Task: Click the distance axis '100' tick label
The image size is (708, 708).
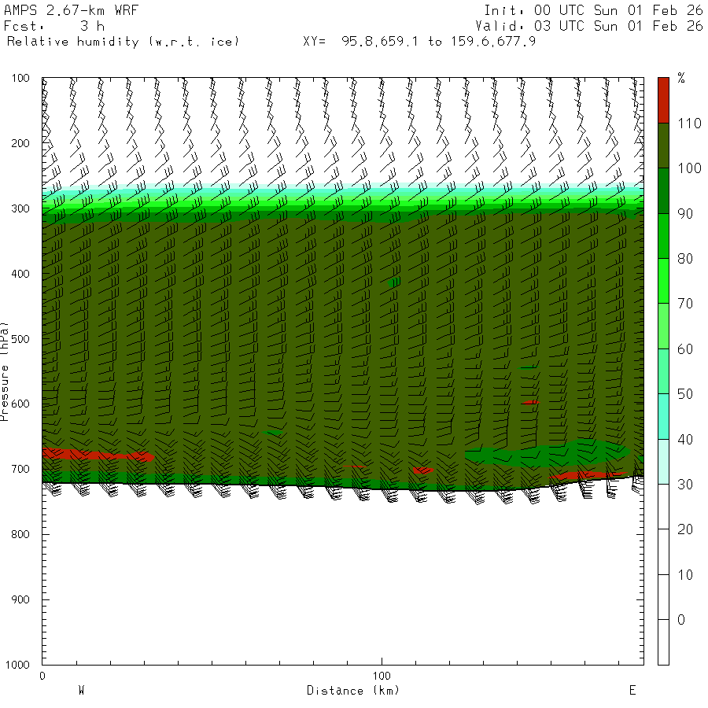Action: point(382,676)
